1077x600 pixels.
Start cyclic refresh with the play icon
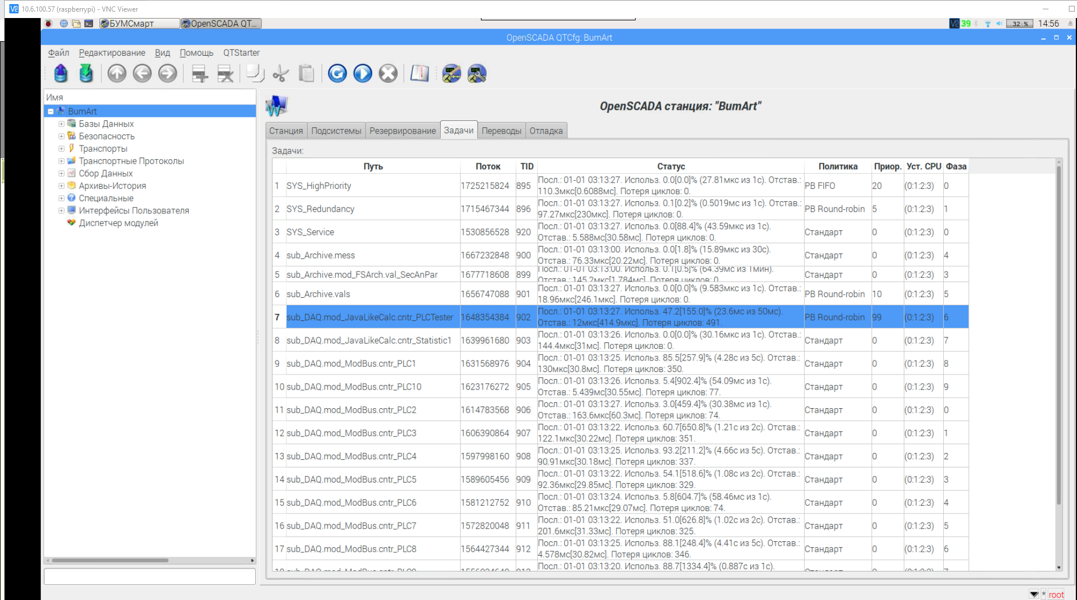tap(363, 74)
